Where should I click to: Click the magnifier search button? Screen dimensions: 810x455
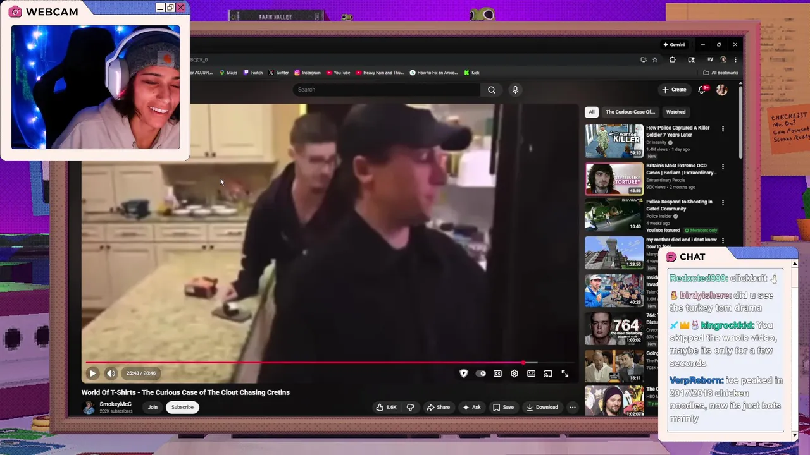(x=492, y=90)
